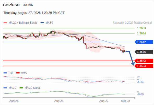The height and width of the screenshot is (105, 154).
Task: Click the MACD blue legend swatch
Action: tap(5, 88)
